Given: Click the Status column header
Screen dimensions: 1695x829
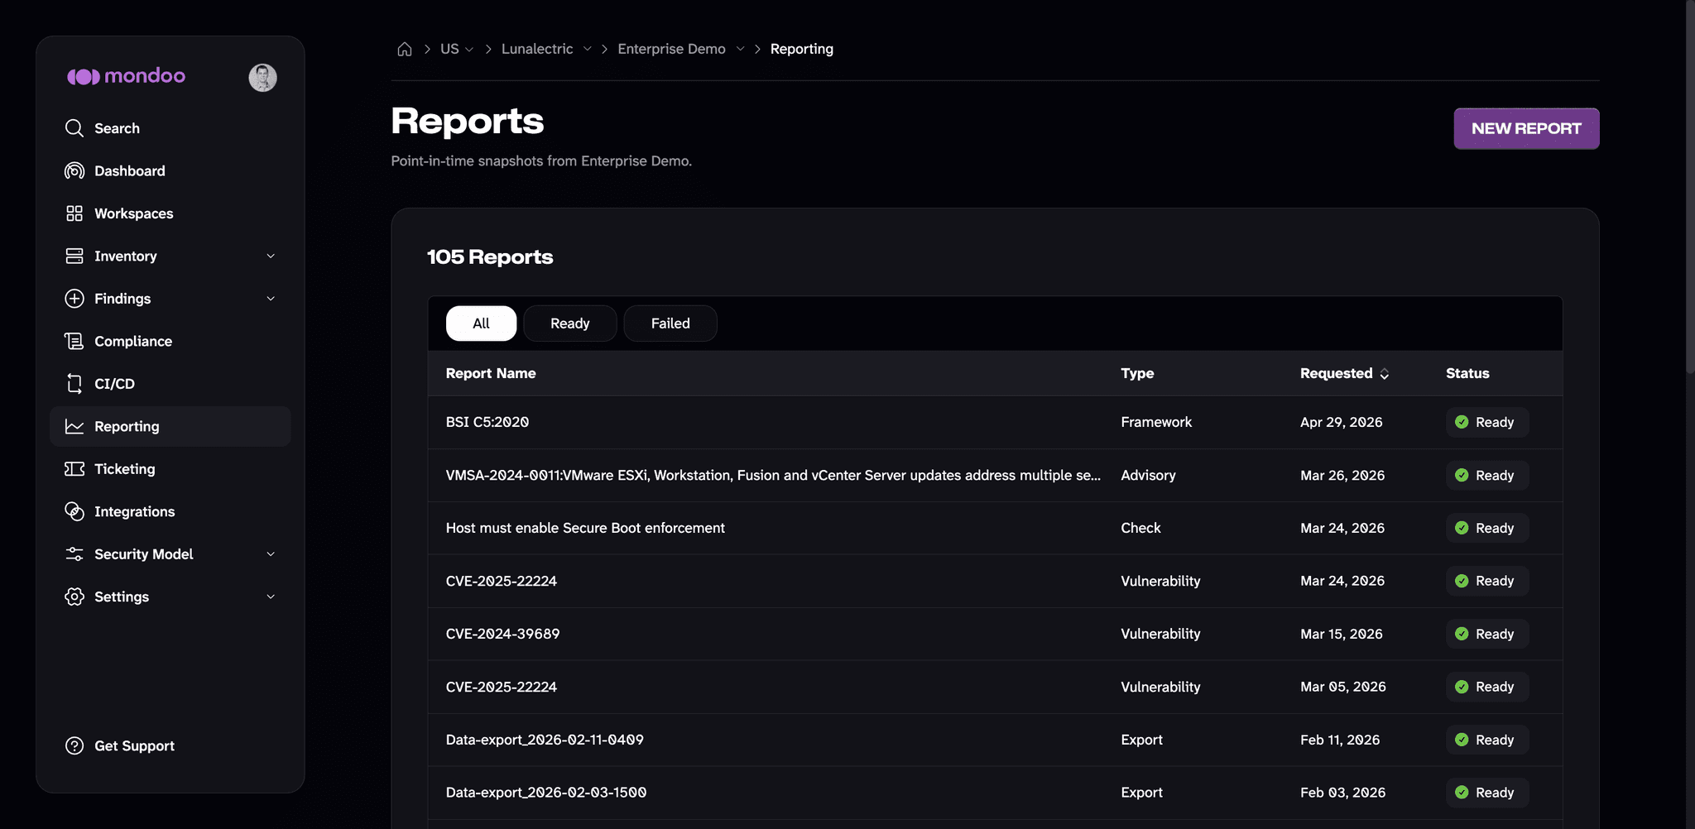Looking at the screenshot, I should click(x=1467, y=373).
